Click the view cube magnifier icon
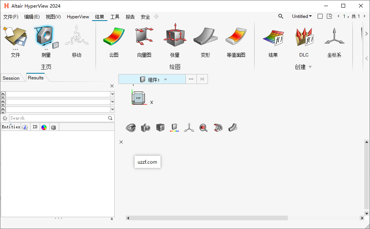Image resolution: width=370 pixels, height=229 pixels. pyautogui.click(x=203, y=127)
